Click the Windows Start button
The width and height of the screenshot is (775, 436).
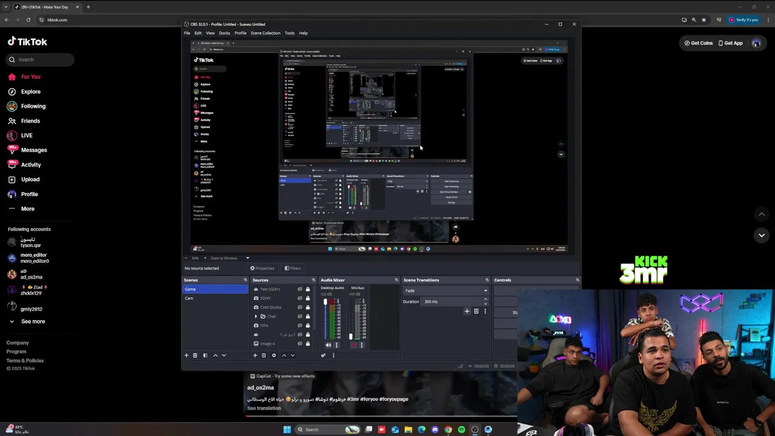(287, 429)
